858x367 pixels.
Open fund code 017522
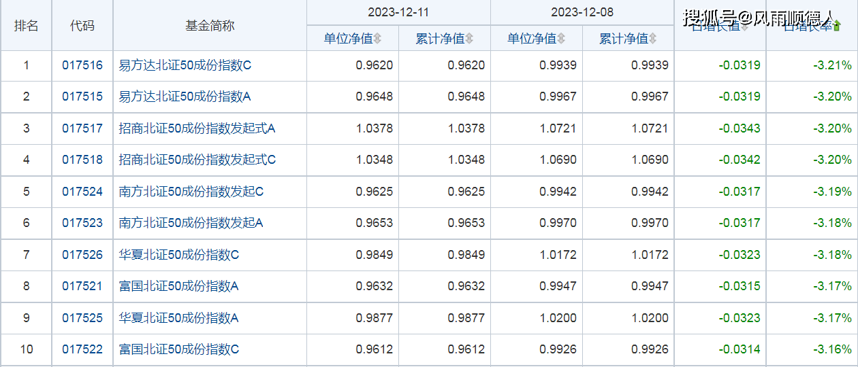coord(82,349)
